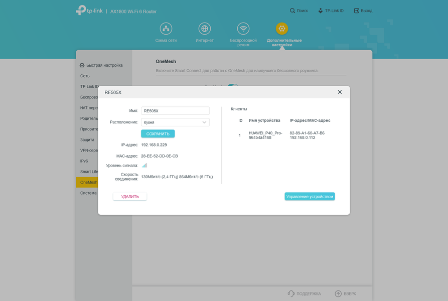The height and width of the screenshot is (301, 448).
Task: Click the СОХРАНИТЬ button
Action: 158,133
